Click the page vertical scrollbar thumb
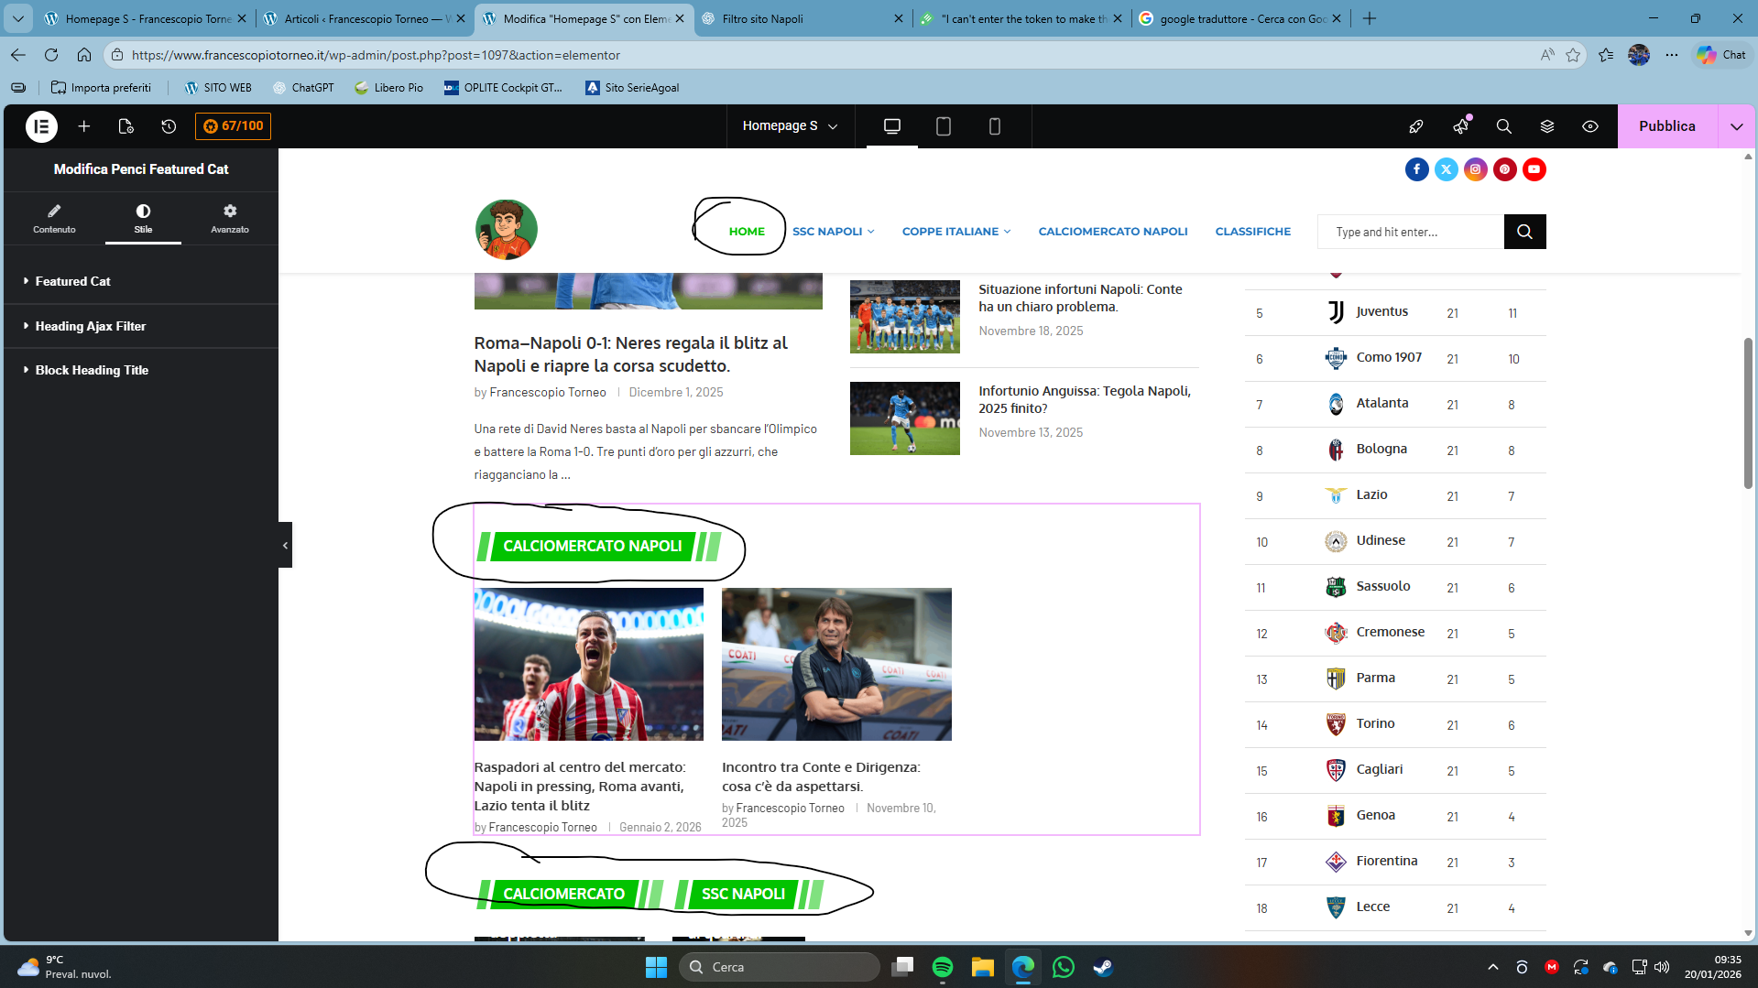 click(1748, 412)
